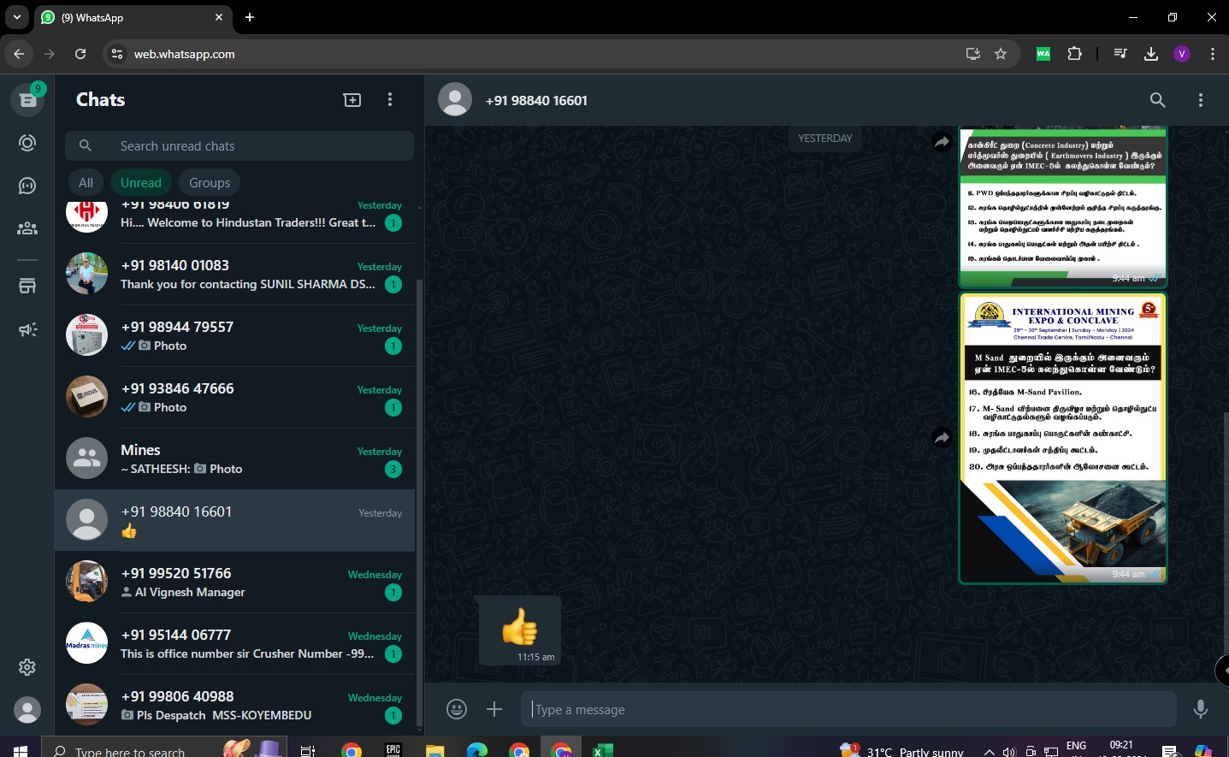Viewport: 1229px width, 757px height.
Task: Search inside this conversation
Action: coord(1158,100)
